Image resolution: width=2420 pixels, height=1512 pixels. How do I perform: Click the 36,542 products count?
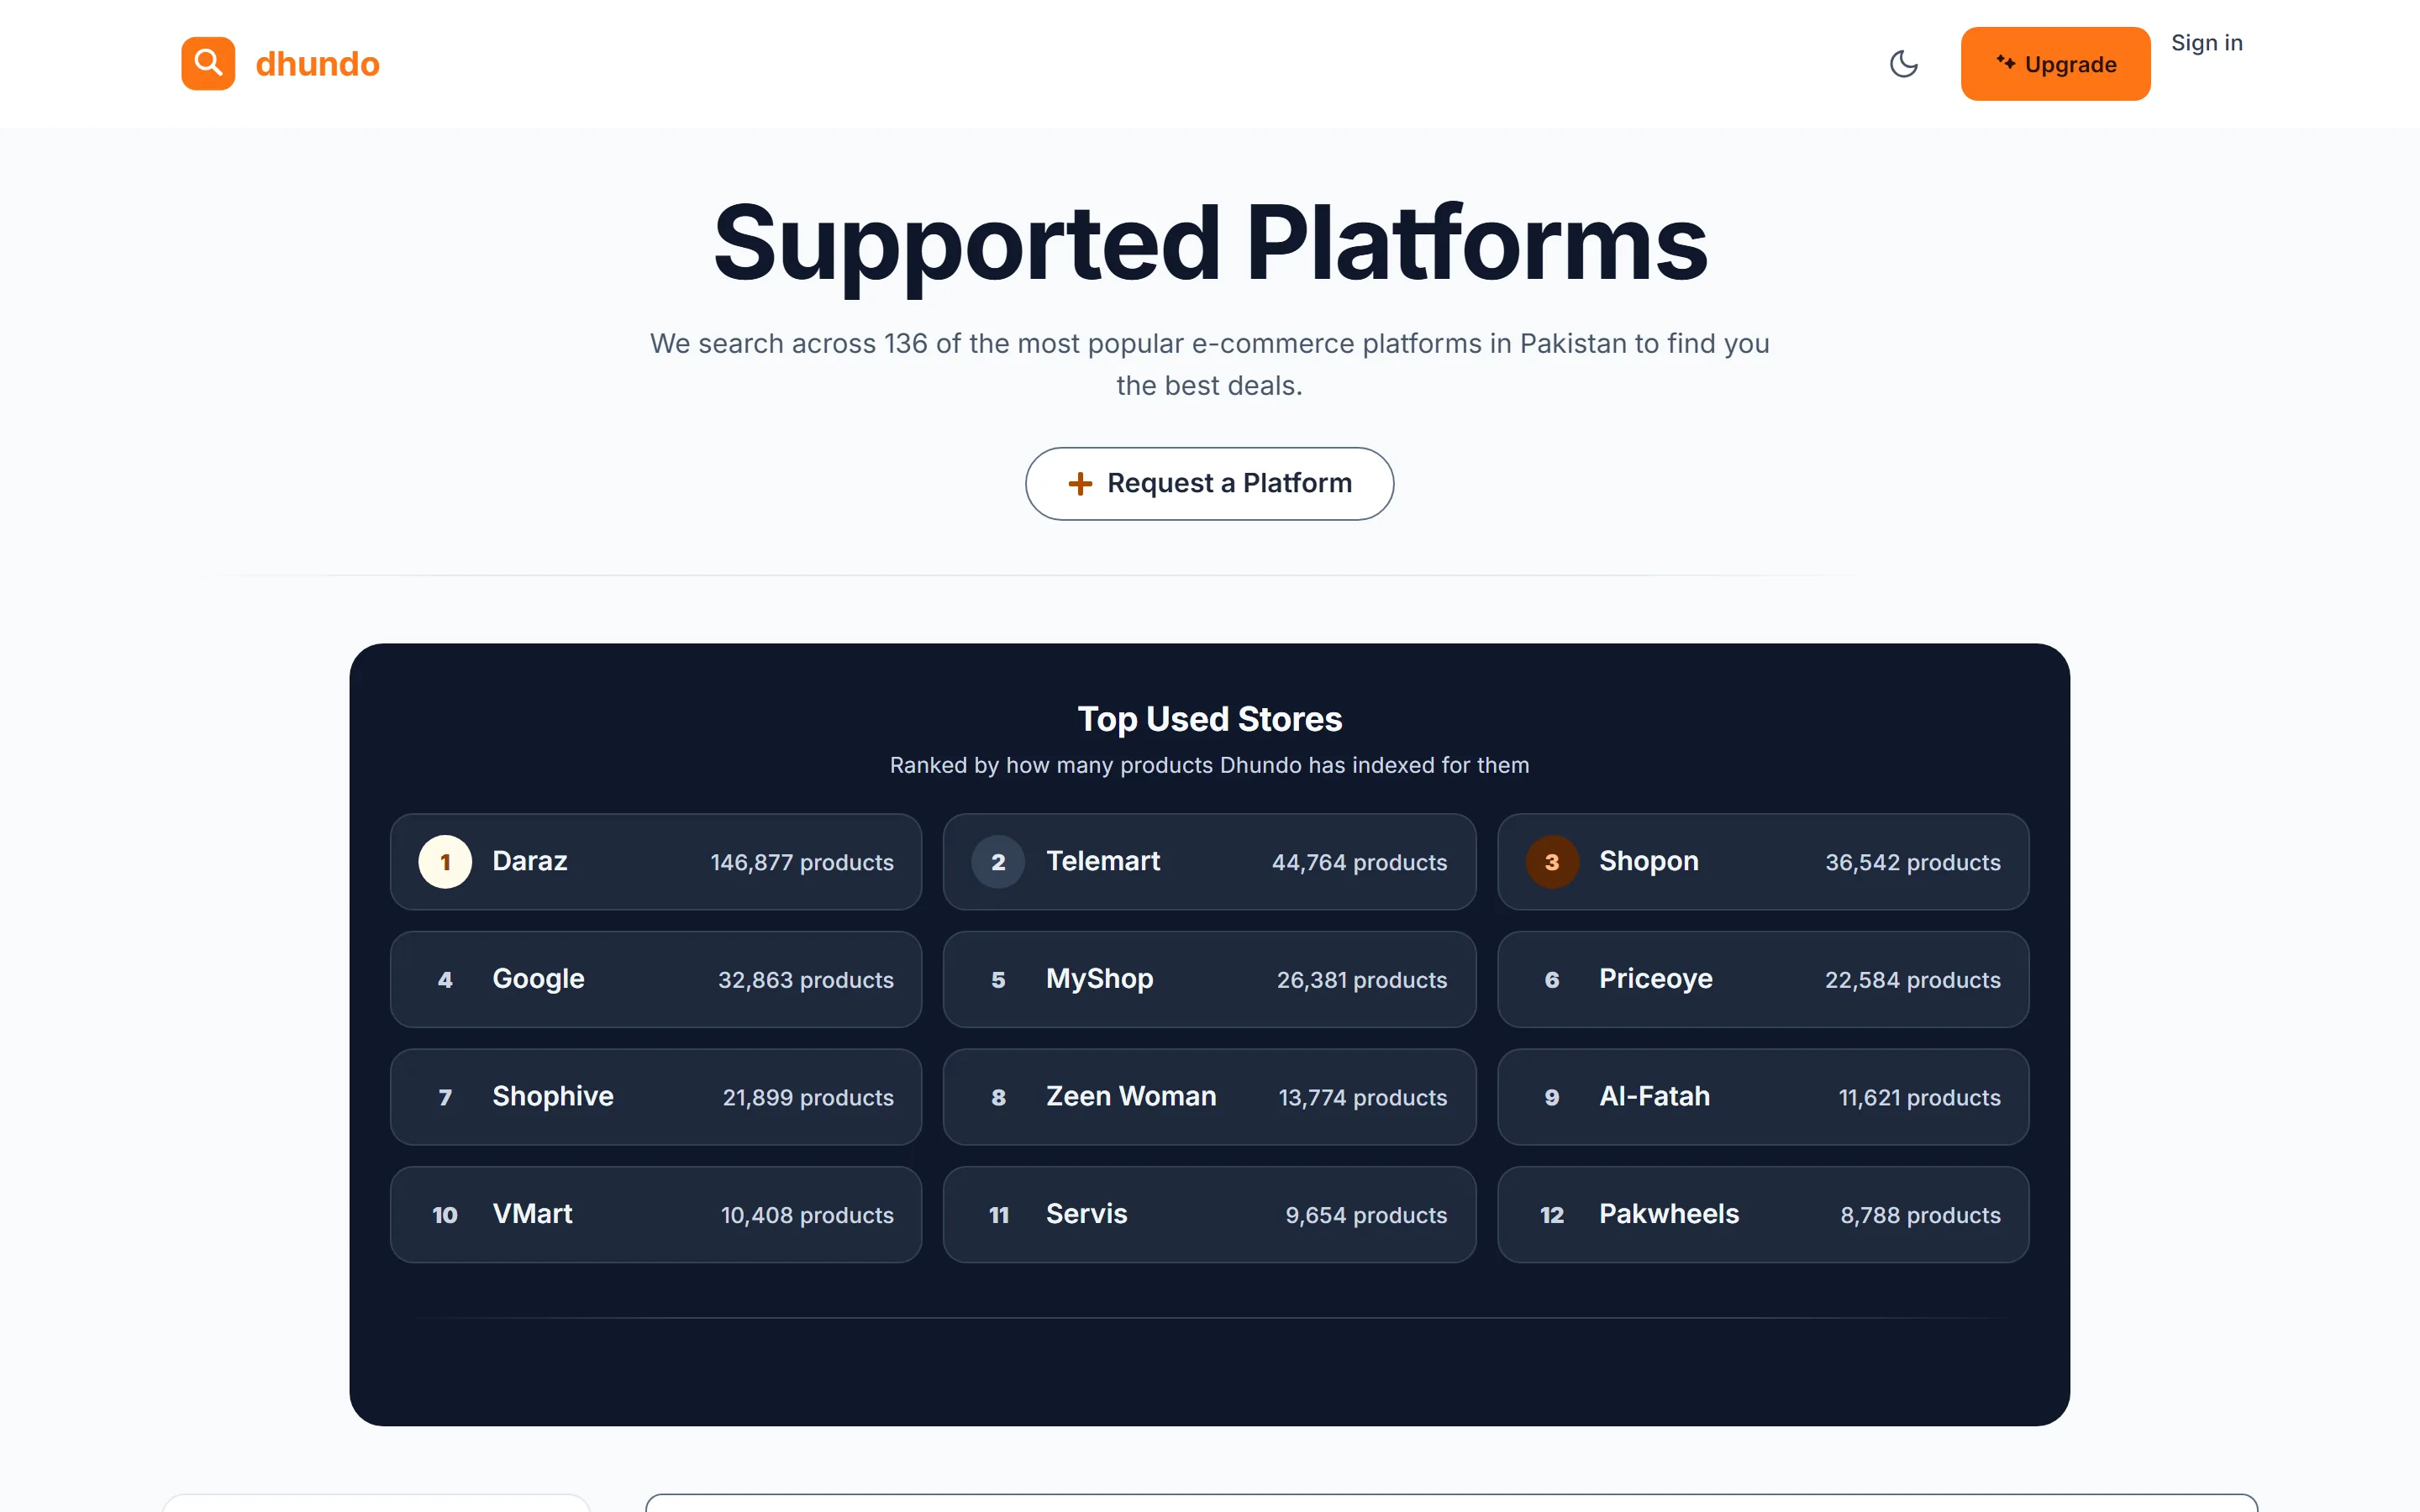tap(1912, 863)
